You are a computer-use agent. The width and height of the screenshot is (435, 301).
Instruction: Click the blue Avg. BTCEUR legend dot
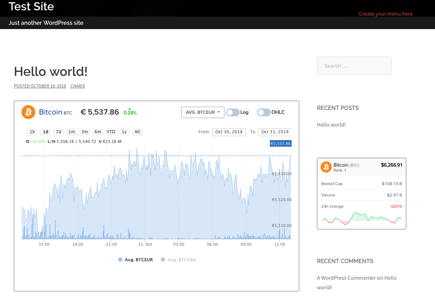[120, 260]
